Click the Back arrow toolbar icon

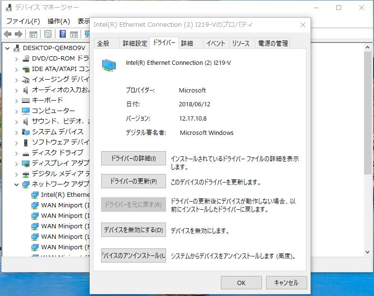coord(8,34)
